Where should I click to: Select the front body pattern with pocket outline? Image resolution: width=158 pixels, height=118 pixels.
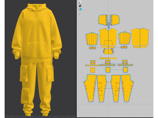pos(108,37)
